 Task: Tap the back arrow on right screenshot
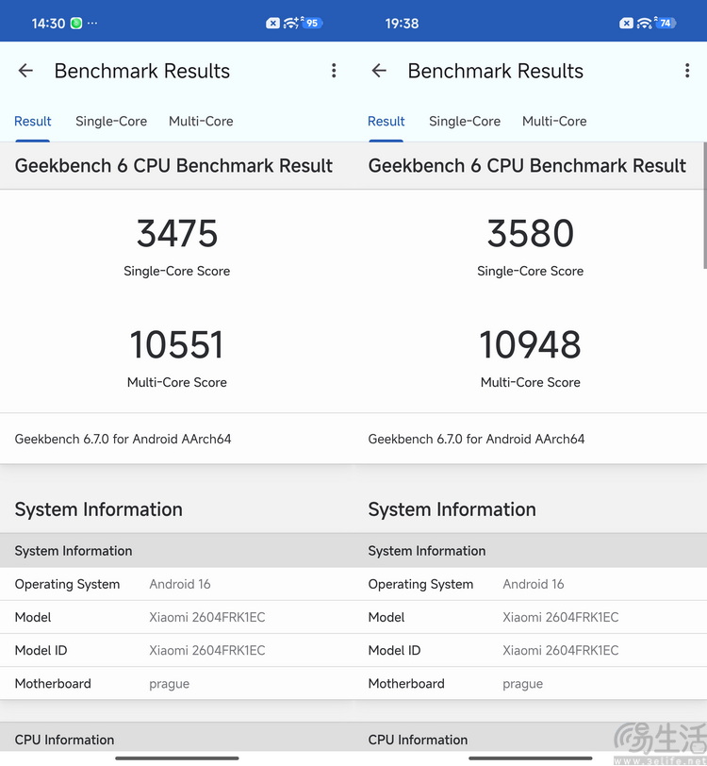pyautogui.click(x=378, y=71)
